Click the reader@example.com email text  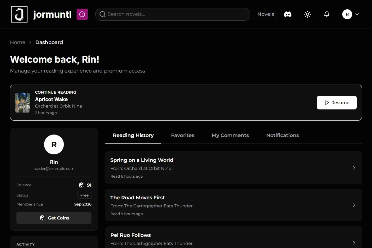[54, 169]
